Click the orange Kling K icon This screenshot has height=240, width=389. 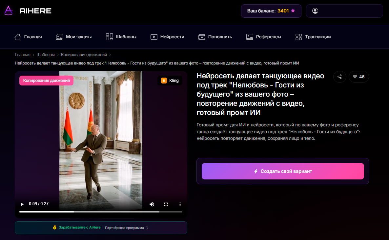coord(164,81)
